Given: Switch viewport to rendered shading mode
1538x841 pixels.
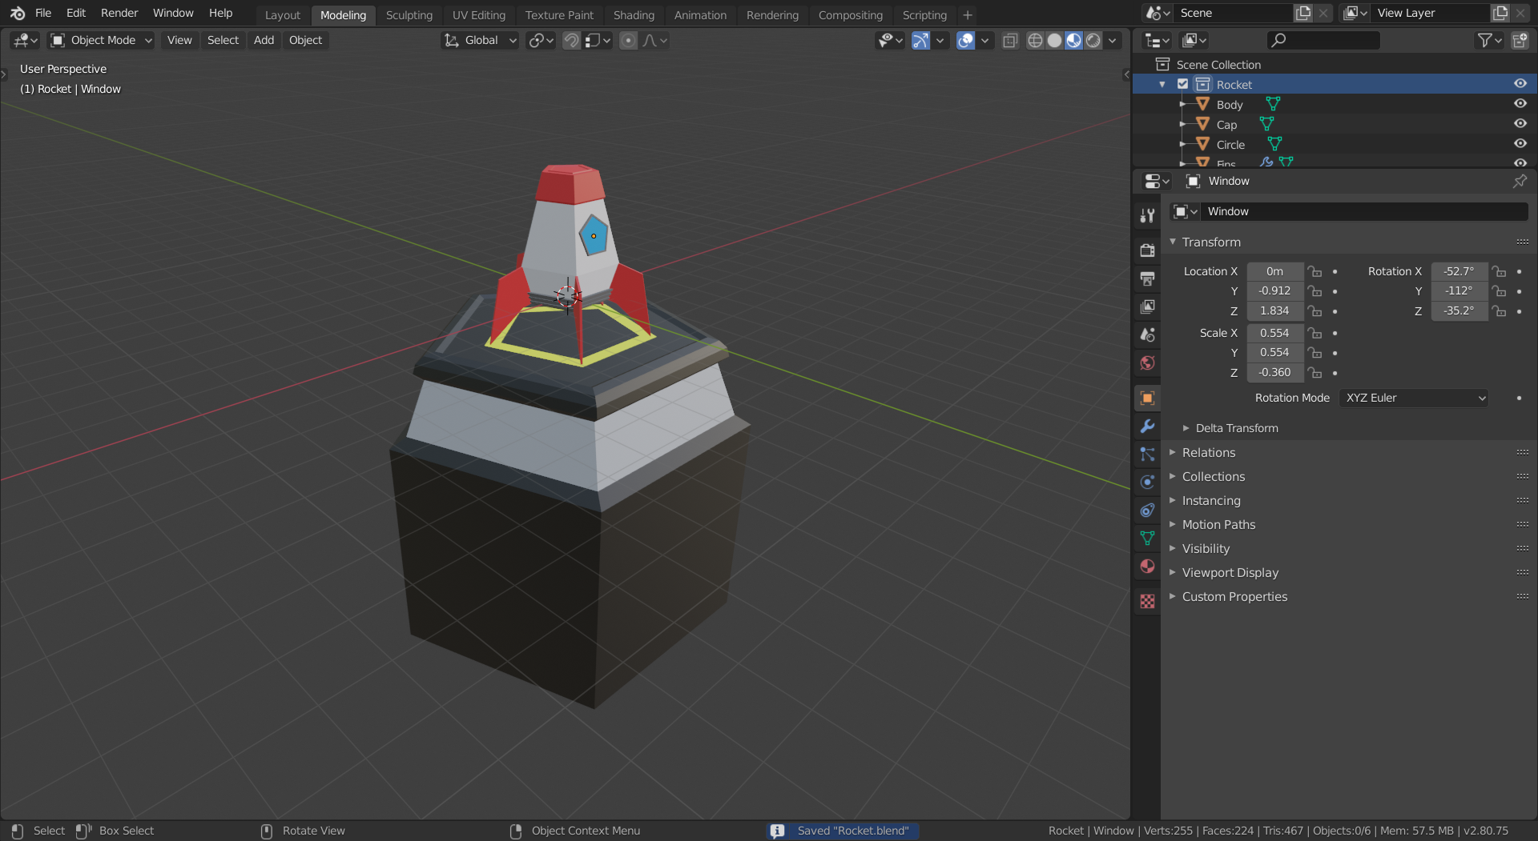Looking at the screenshot, I should click(x=1093, y=40).
